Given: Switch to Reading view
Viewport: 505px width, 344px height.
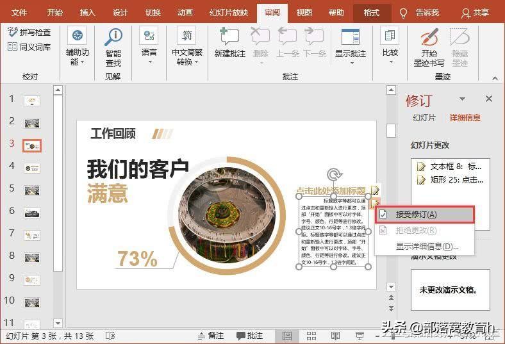Looking at the screenshot, I should [x=335, y=336].
